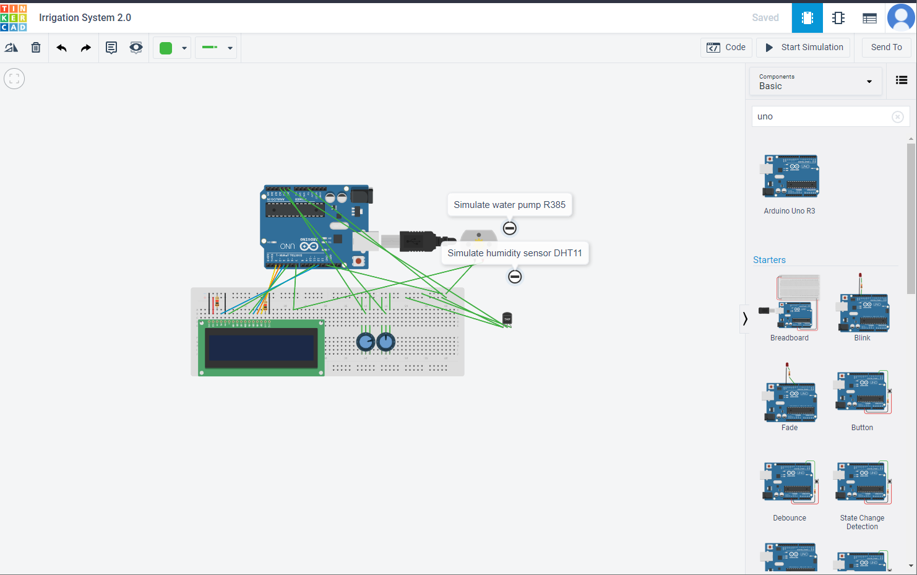Image resolution: width=917 pixels, height=575 pixels.
Task: Zoom to fit the circuit
Action: 14,79
